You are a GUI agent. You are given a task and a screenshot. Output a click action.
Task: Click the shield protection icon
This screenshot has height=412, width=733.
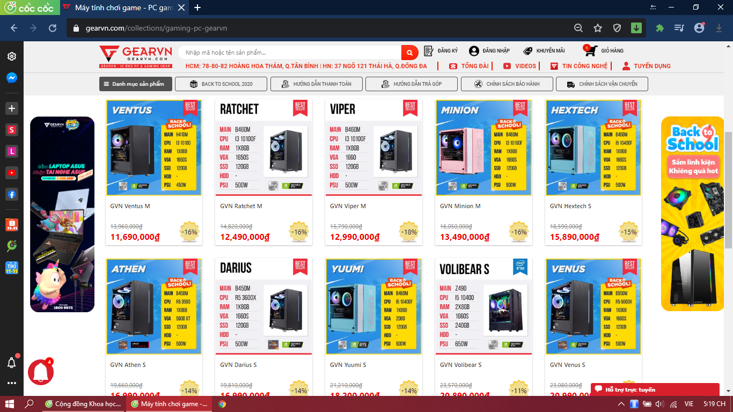617,28
